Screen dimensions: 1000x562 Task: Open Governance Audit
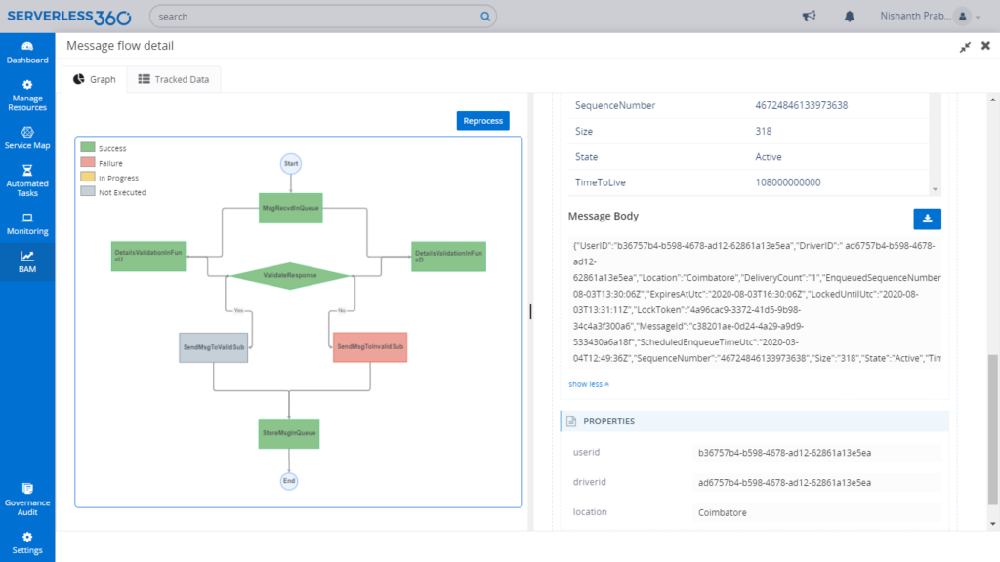pos(27,500)
